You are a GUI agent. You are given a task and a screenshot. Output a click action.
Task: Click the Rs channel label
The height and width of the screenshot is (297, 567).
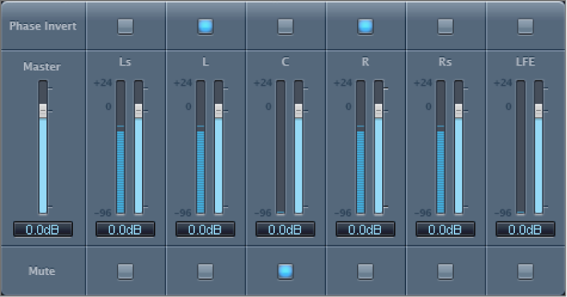445,62
